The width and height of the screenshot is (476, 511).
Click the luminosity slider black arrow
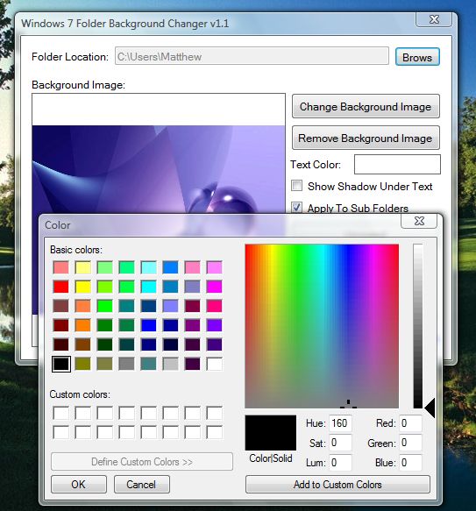[430, 408]
